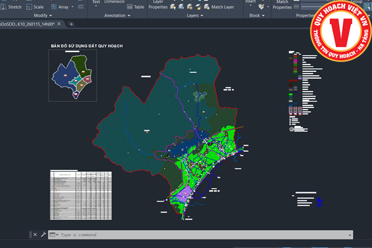The image size is (372, 248).
Task: Click the inset overview map thumbnail
Action: click(73, 75)
